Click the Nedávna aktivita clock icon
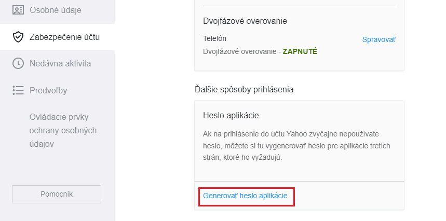Viewport: 446px width, 221px height. coord(18,64)
